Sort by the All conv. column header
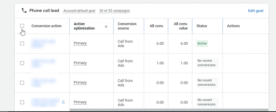The image size is (276, 112). tap(156, 26)
